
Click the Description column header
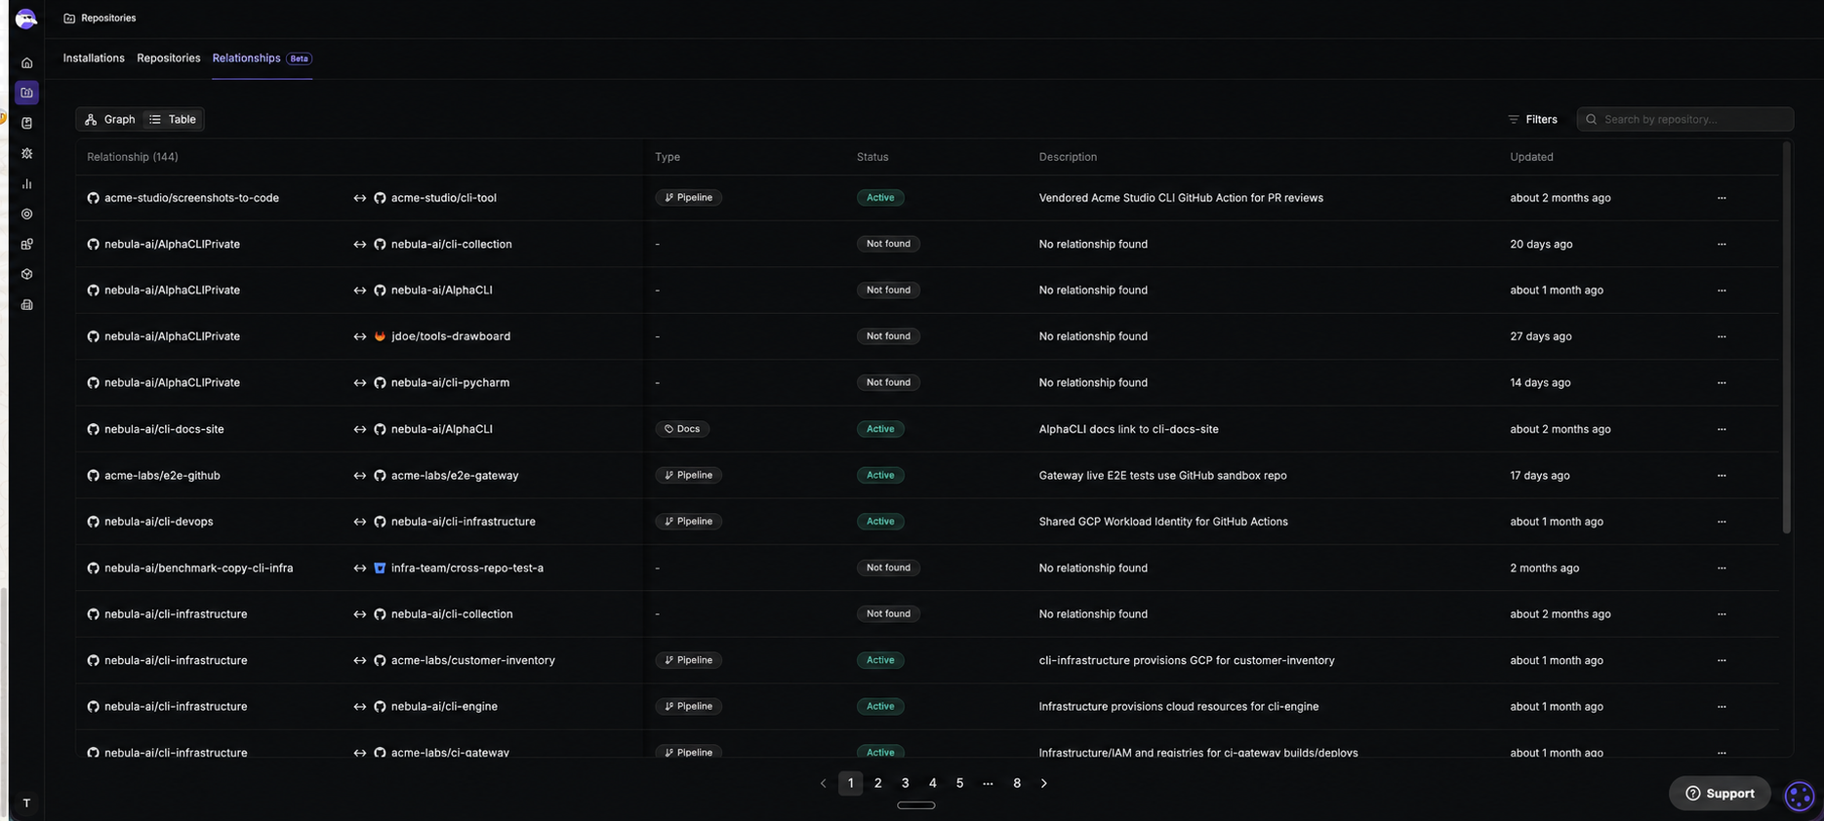click(1068, 157)
